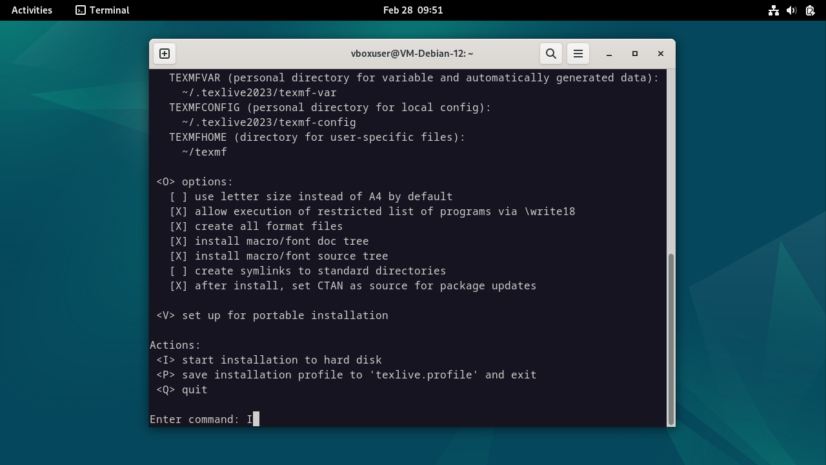Close the terminal window
The width and height of the screenshot is (826, 465).
661,54
